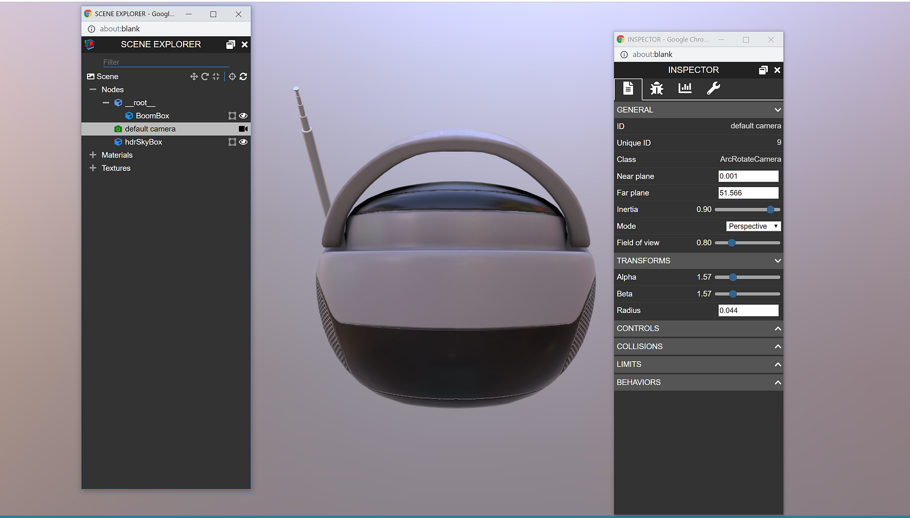Image resolution: width=910 pixels, height=518 pixels.
Task: Select hdrSkyBox node in tree
Action: (x=143, y=142)
